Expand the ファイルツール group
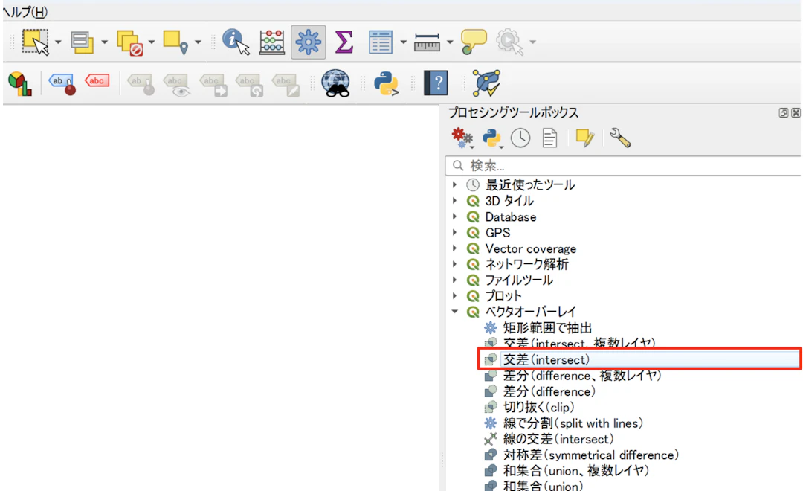 point(454,280)
